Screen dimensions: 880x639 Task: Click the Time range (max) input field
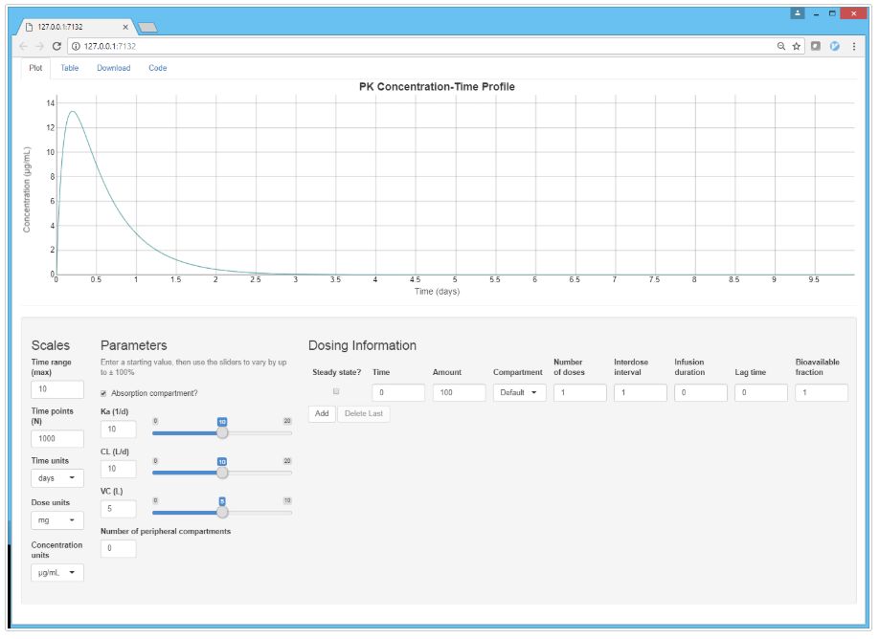[57, 389]
